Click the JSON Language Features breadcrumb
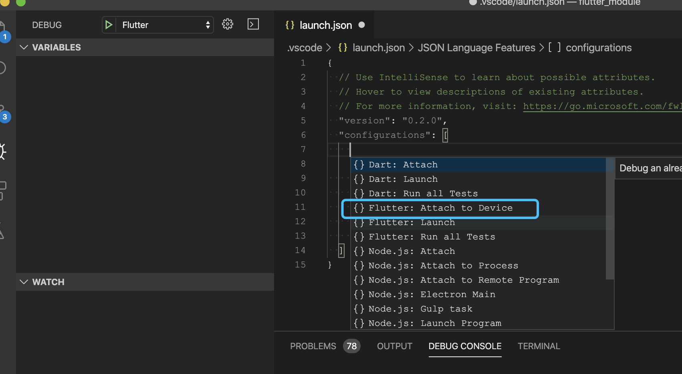 pyautogui.click(x=476, y=48)
